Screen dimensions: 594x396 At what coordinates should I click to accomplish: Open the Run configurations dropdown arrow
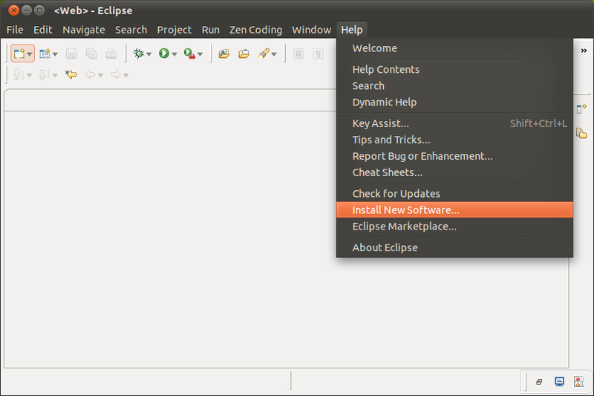tap(174, 54)
